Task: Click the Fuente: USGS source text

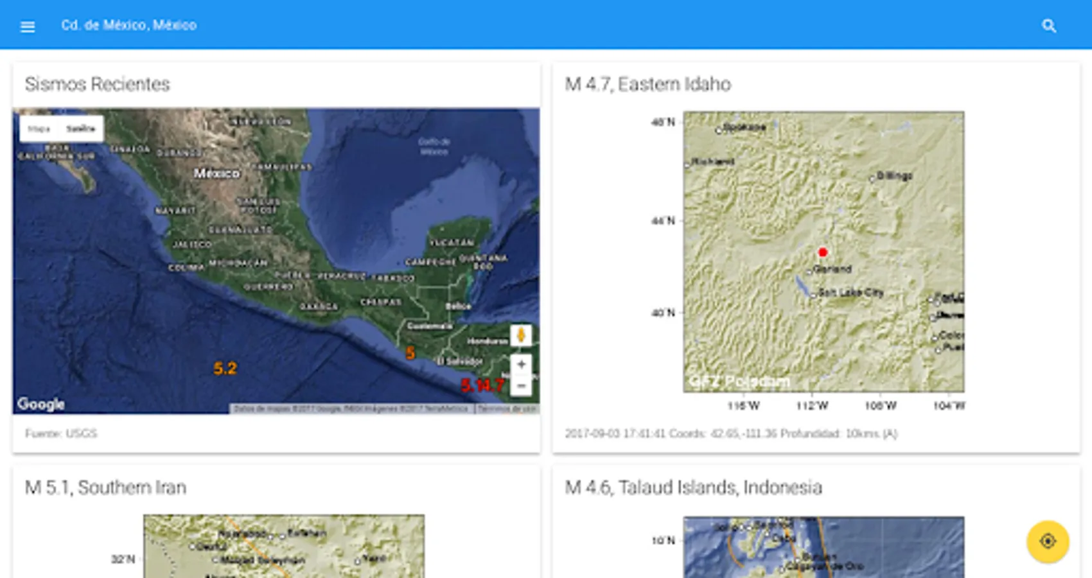Action: point(61,433)
